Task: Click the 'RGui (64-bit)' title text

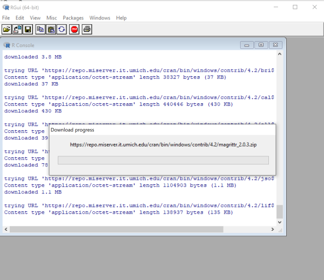Action: pos(25,8)
